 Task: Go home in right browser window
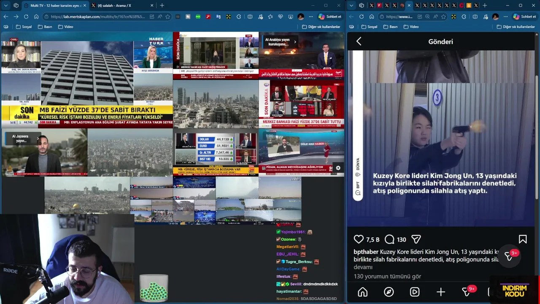(372, 16)
